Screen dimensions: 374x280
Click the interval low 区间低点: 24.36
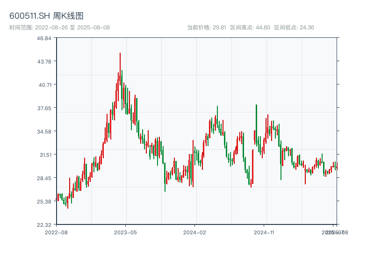coord(294,28)
